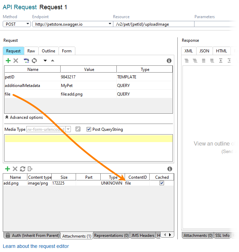
Task: Export the selected attachment to file
Action: (30, 169)
